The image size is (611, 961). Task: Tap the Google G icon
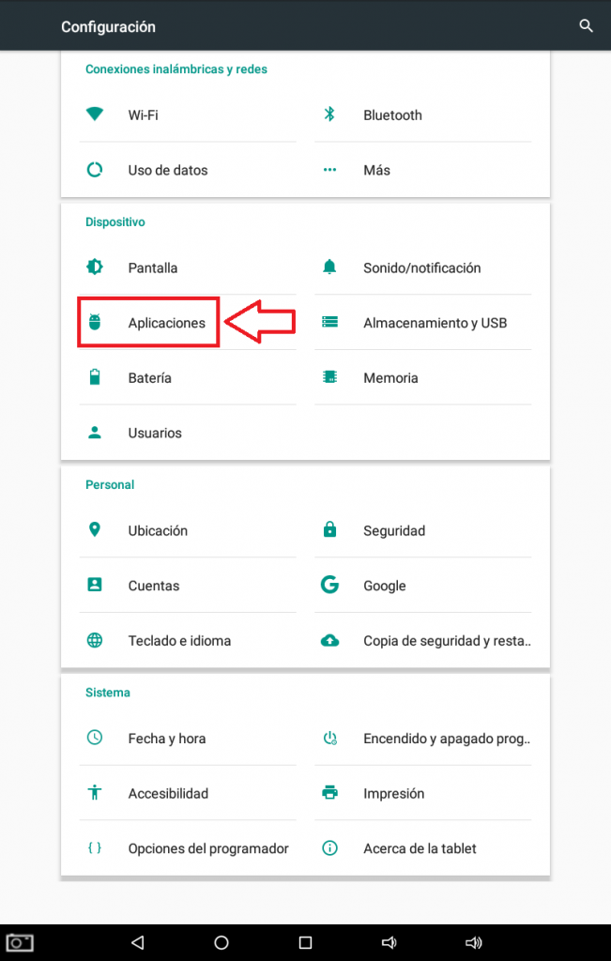[329, 585]
